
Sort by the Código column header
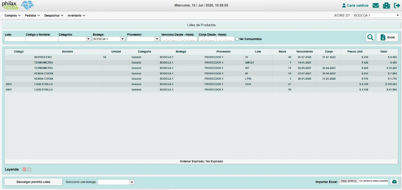click(19, 52)
